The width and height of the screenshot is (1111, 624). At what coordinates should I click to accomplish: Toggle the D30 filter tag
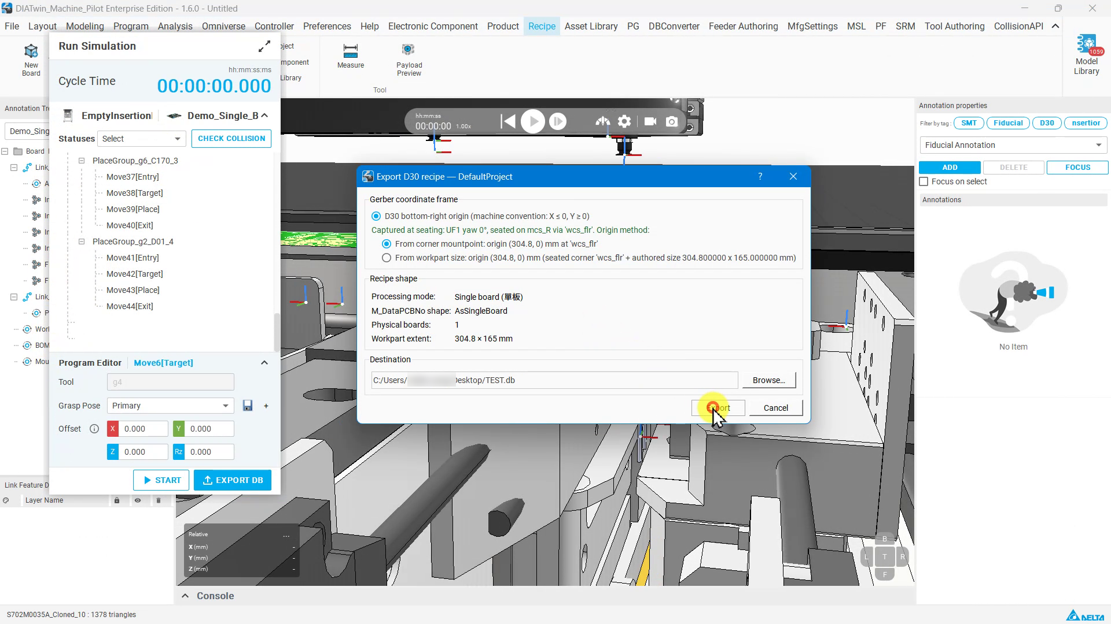[x=1047, y=122]
